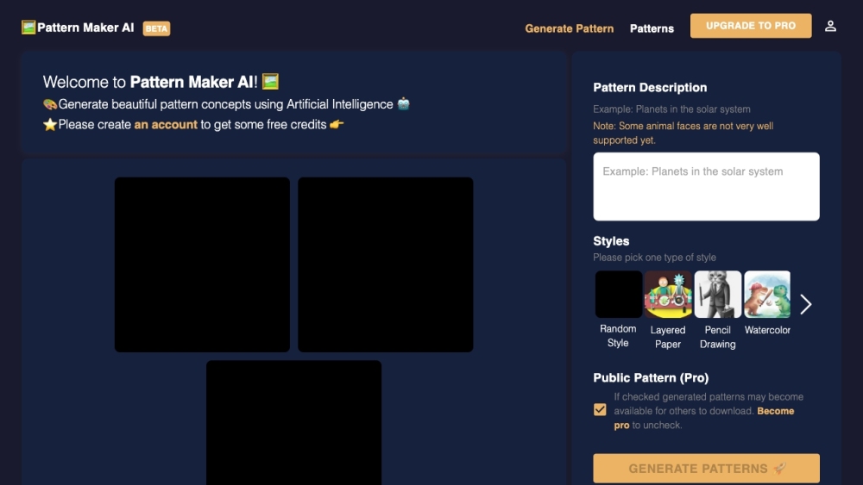Open the user account profile icon

(830, 27)
